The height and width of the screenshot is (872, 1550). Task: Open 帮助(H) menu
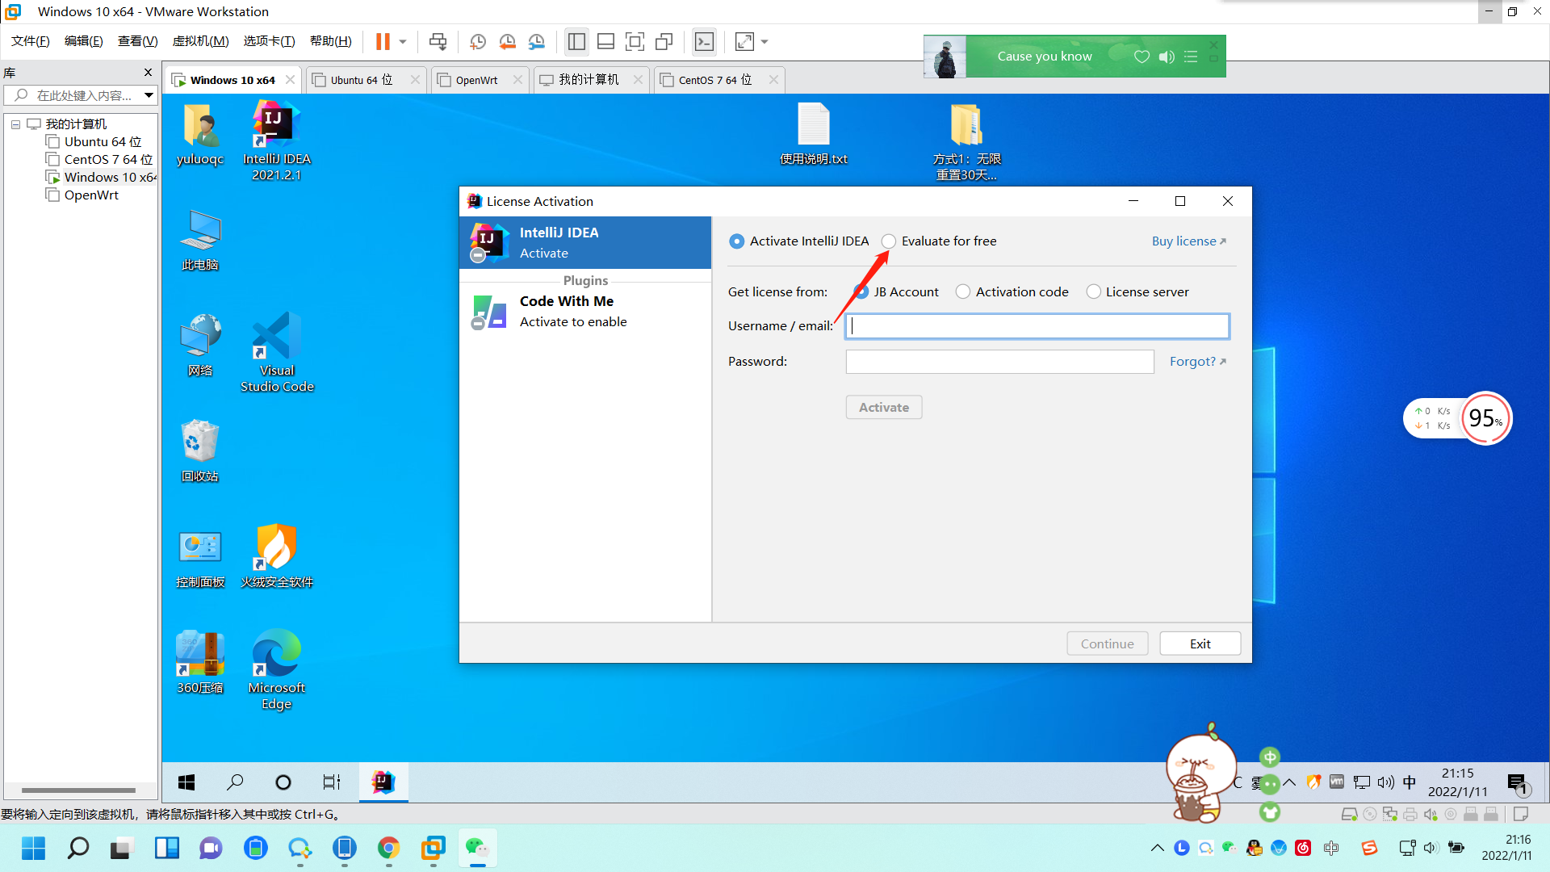point(330,41)
